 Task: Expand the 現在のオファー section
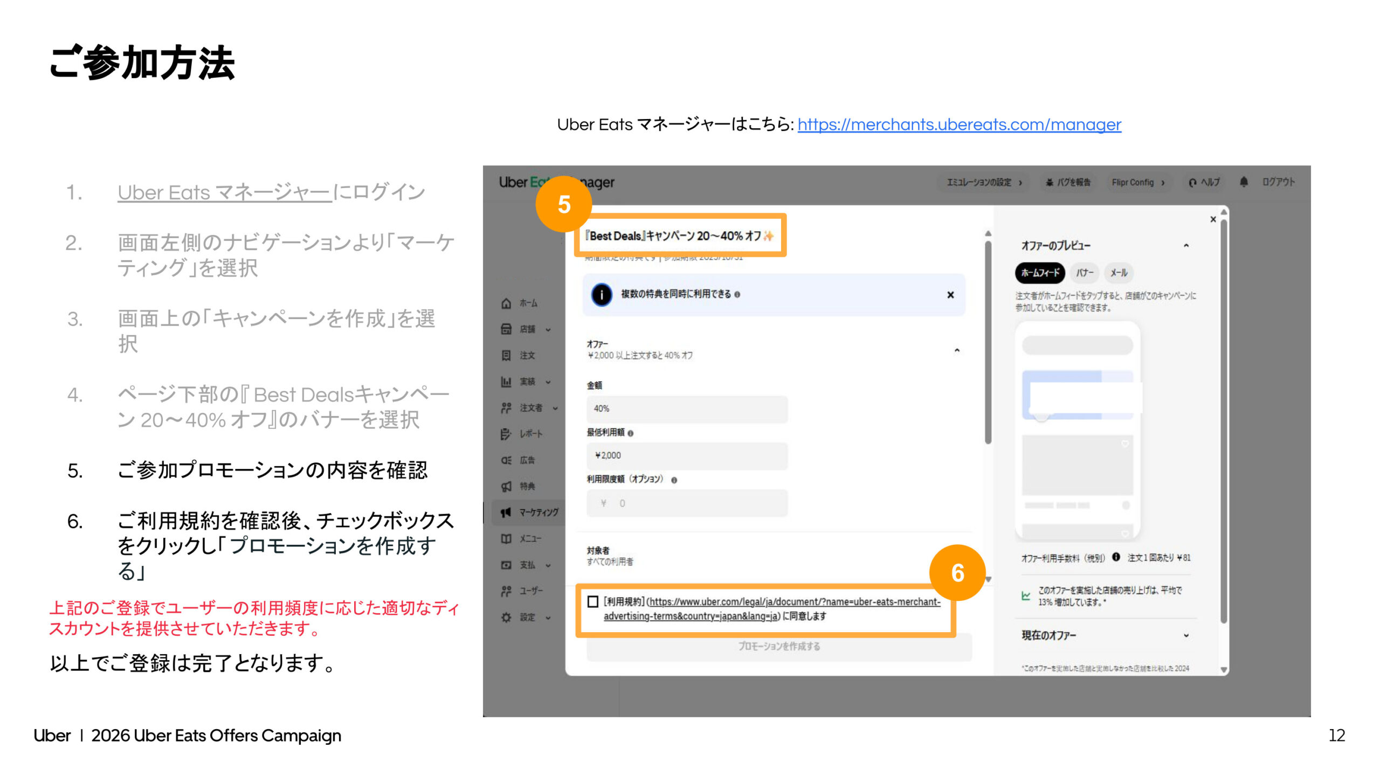[x=1186, y=636]
